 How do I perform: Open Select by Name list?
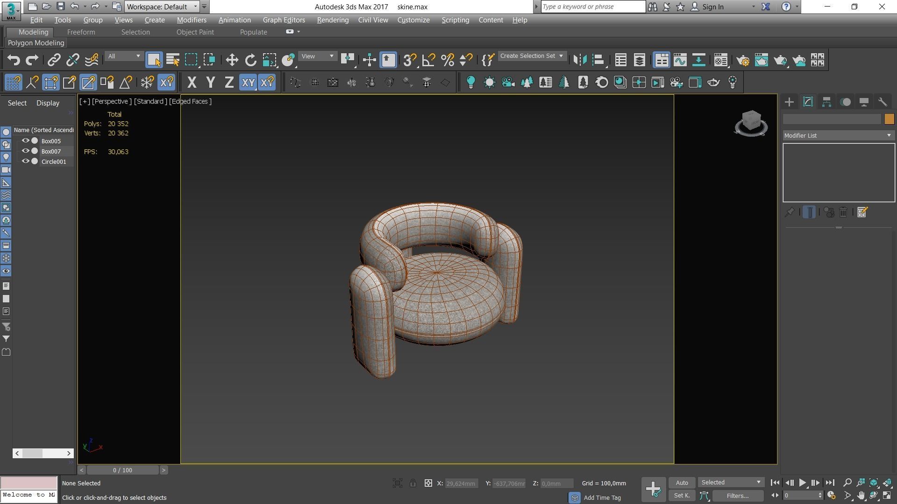173,60
